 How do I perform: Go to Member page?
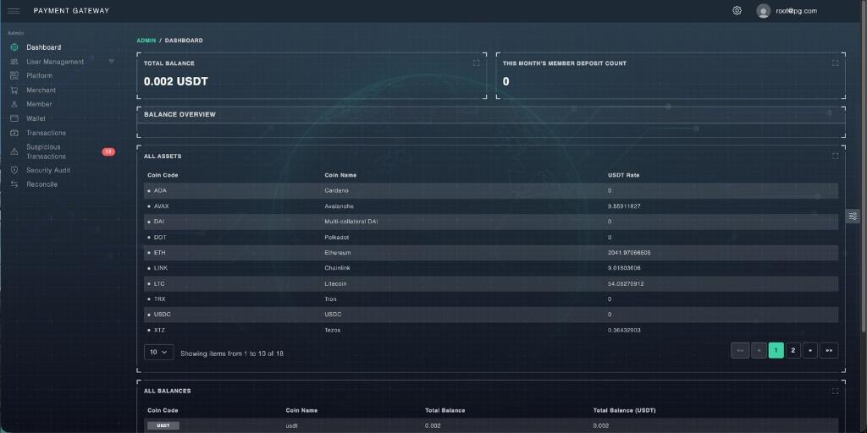coord(39,104)
